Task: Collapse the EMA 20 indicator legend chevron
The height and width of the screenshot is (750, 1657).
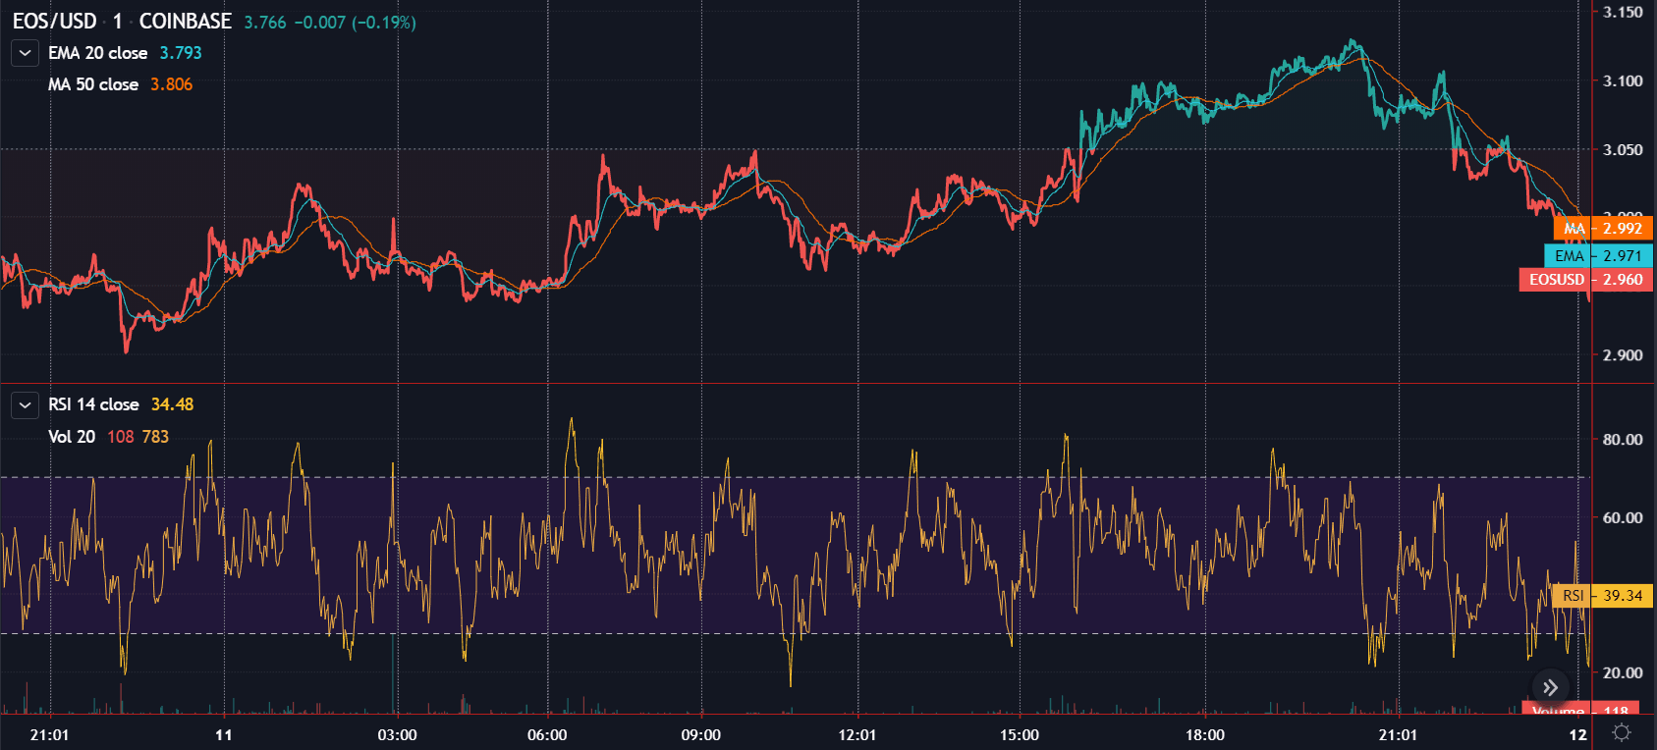Action: click(x=25, y=53)
